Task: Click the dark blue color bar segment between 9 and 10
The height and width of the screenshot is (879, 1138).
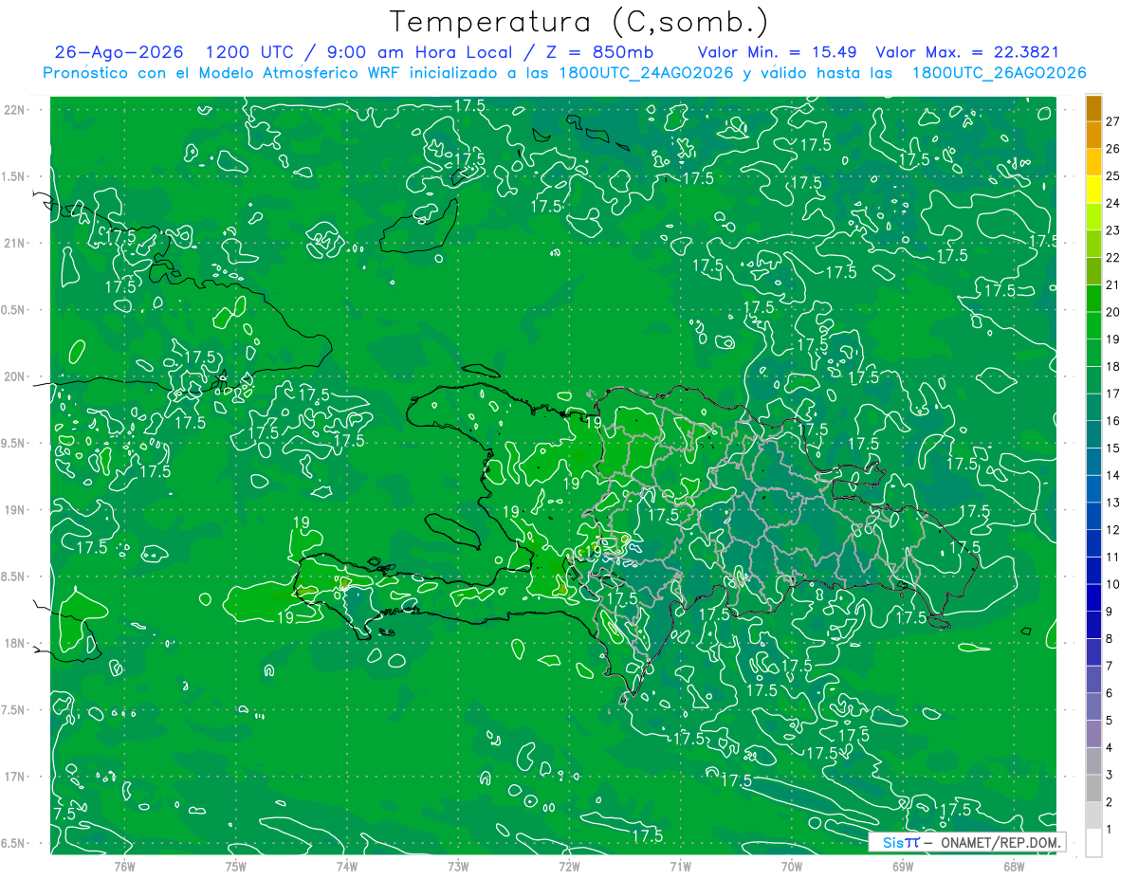Action: [1093, 597]
